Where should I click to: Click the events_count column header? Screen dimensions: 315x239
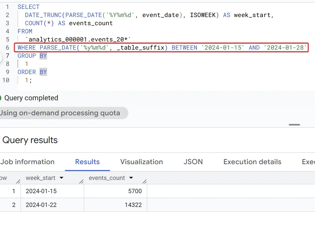click(x=107, y=178)
